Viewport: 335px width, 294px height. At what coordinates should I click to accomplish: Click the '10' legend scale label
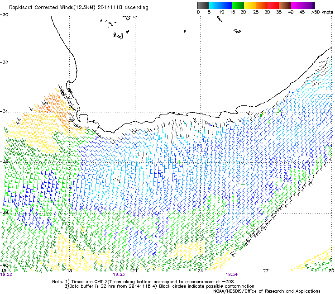click(x=221, y=12)
